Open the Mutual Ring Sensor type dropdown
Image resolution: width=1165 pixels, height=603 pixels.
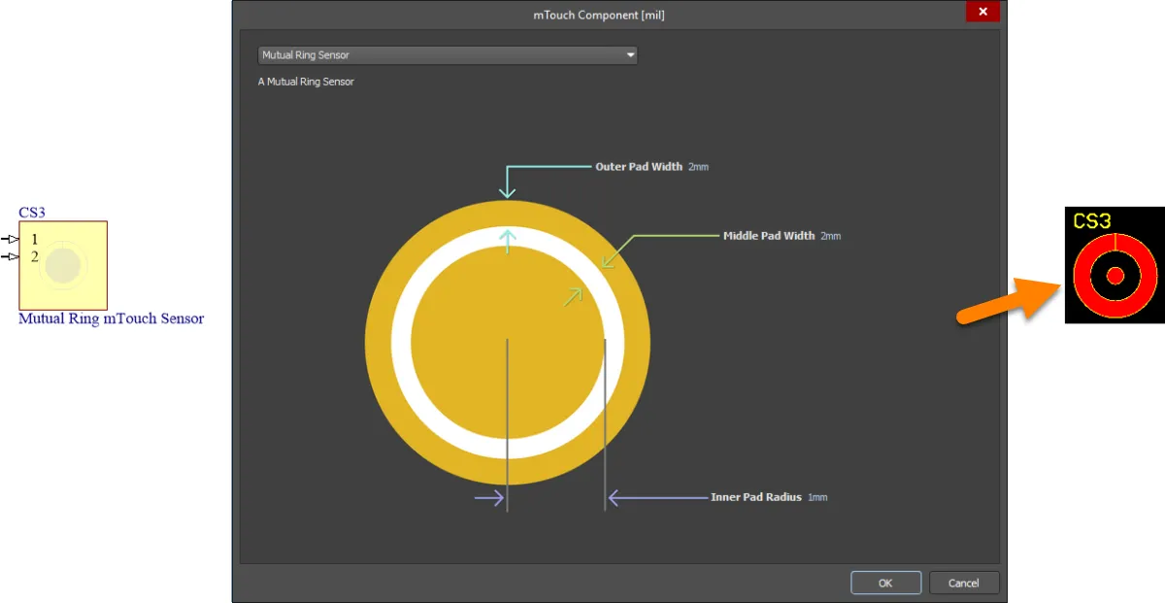[448, 55]
